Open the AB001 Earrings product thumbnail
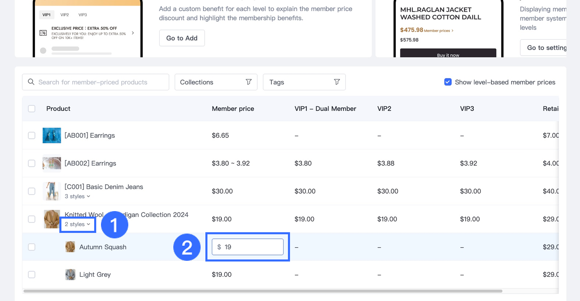This screenshot has width=580, height=301. tap(52, 136)
